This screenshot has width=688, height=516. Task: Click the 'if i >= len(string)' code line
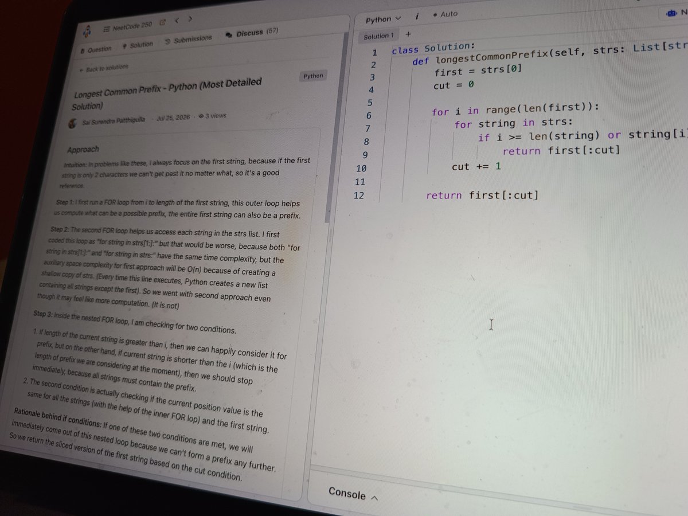583,136
